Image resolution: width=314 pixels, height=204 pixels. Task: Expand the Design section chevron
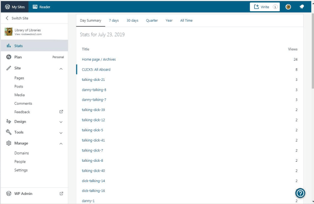click(61, 122)
